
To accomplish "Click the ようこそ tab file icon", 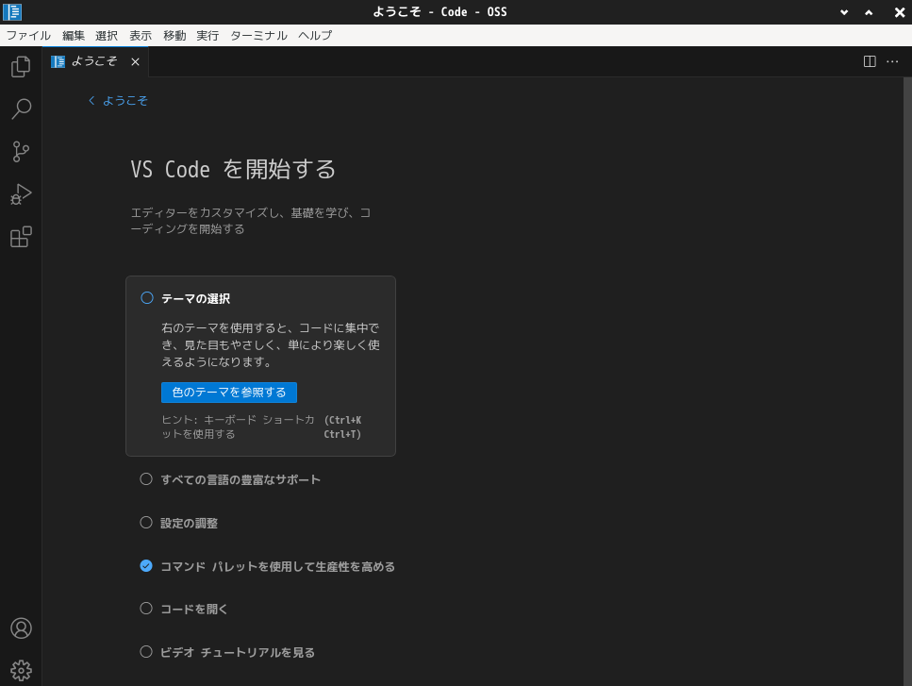I will pos(58,61).
